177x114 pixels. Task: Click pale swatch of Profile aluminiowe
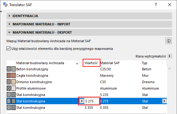13,88
